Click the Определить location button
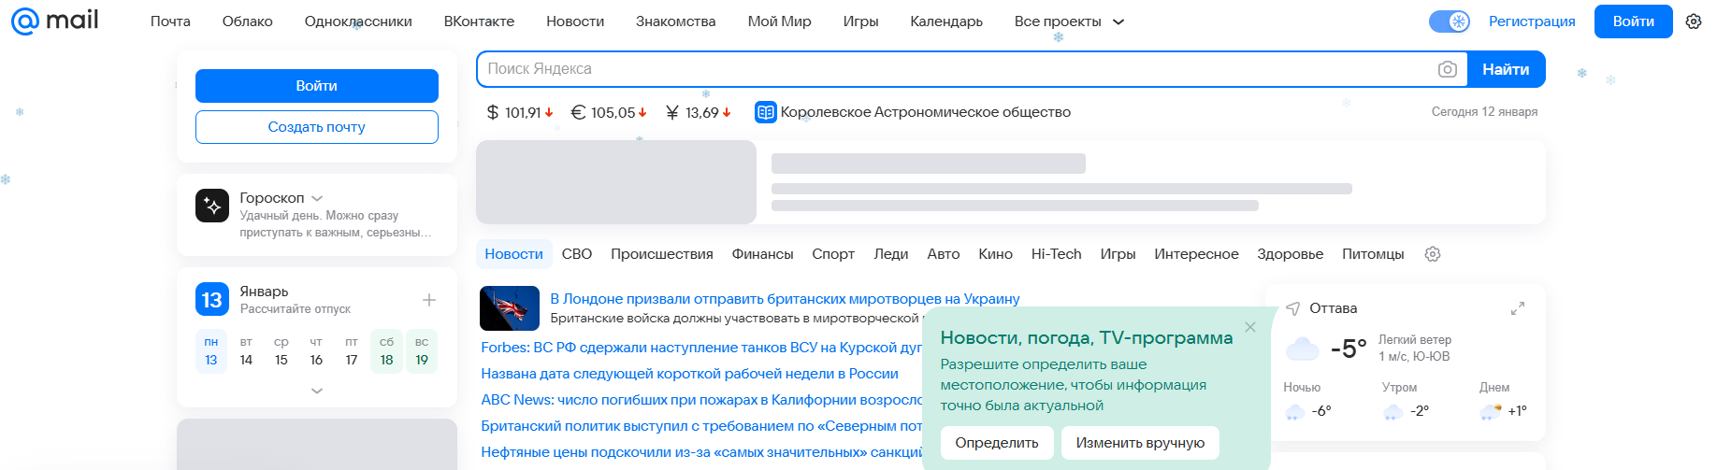 (997, 443)
